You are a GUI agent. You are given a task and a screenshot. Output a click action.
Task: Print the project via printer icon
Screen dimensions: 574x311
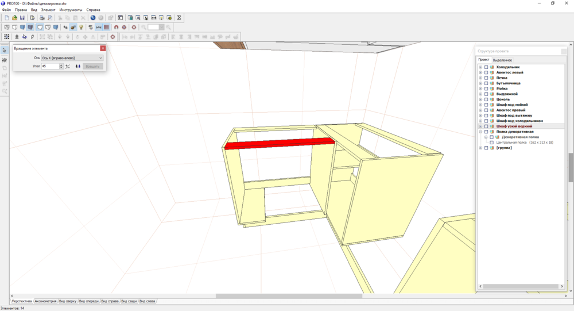point(42,18)
